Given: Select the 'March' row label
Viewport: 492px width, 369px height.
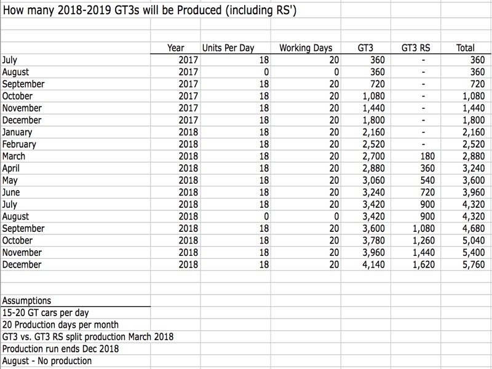Looking at the screenshot, I should [14, 156].
